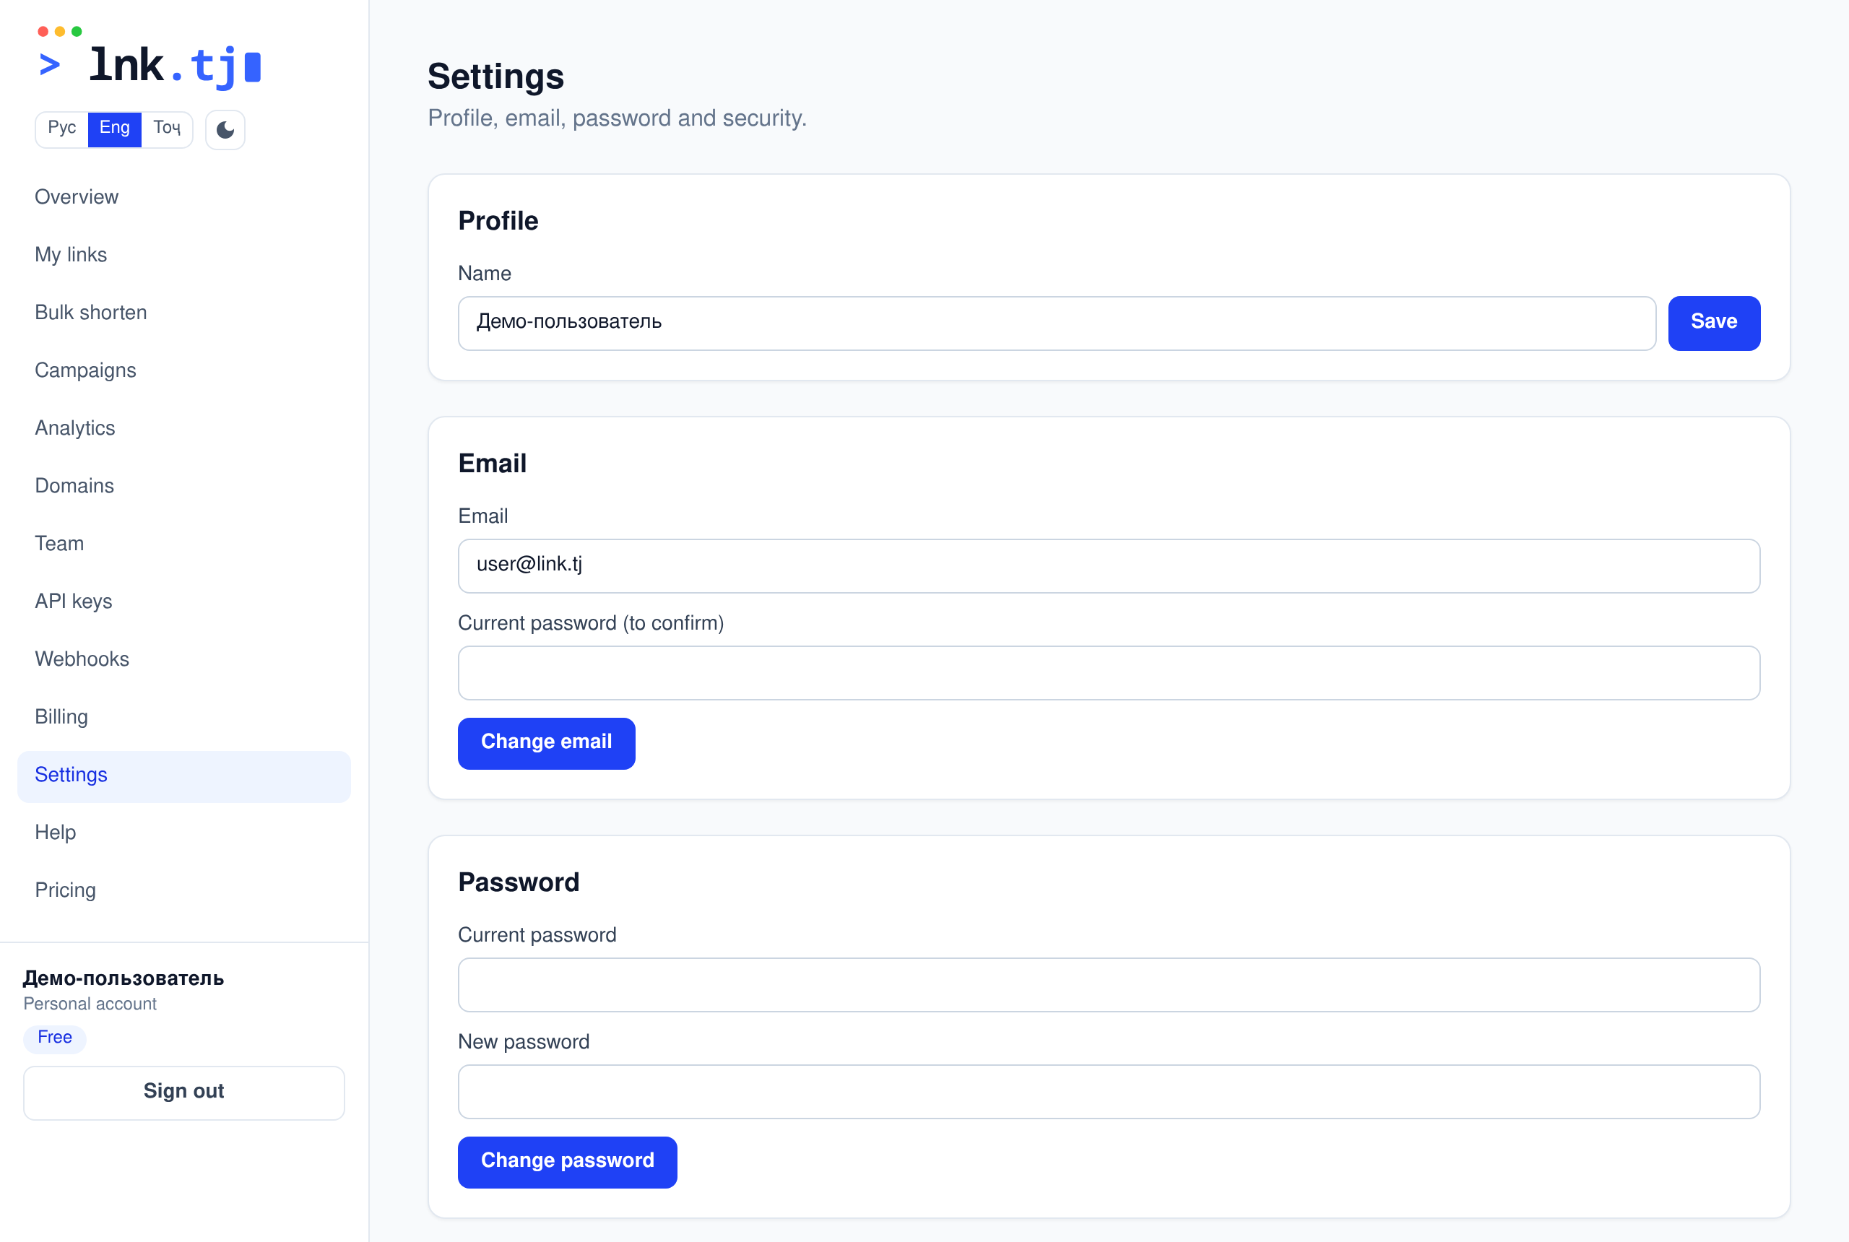Focus the Email address field
1849x1242 pixels.
[1109, 565]
